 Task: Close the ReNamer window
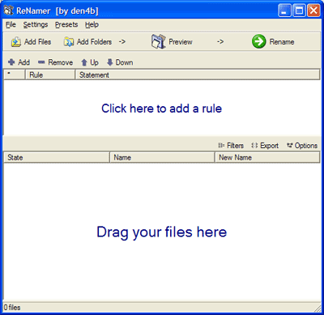[313, 11]
